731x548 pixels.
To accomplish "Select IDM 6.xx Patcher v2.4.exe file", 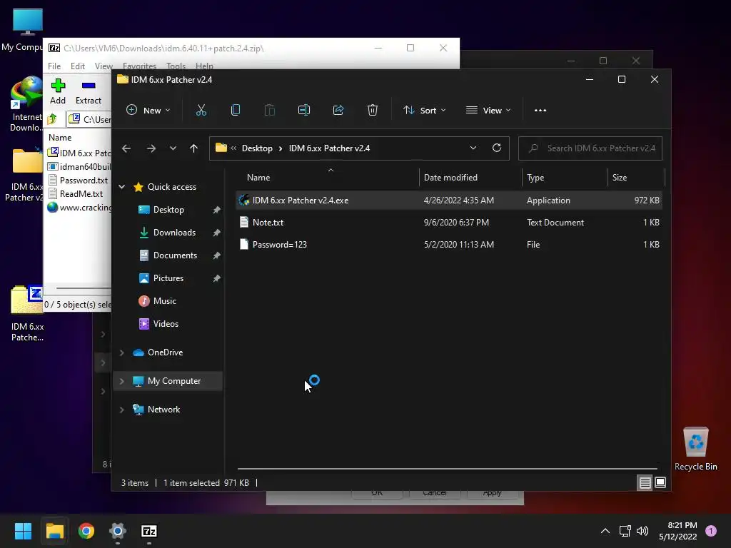I will point(449,201).
